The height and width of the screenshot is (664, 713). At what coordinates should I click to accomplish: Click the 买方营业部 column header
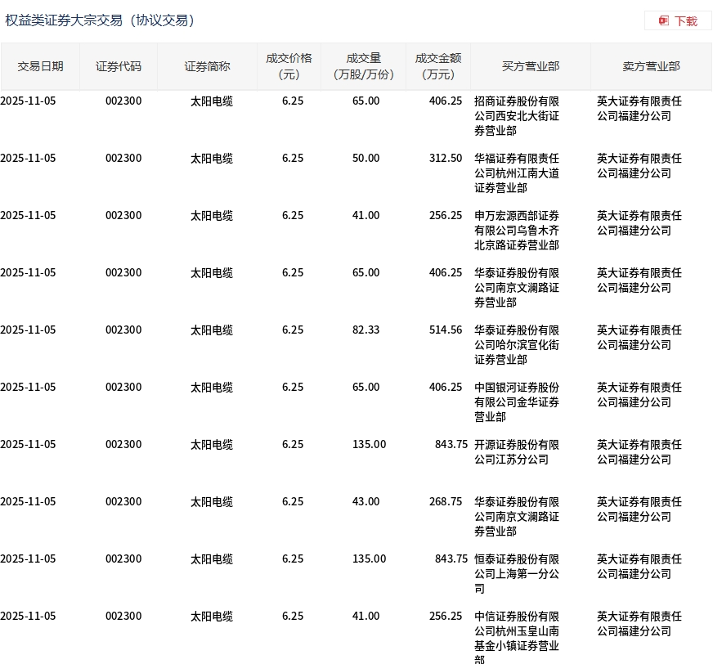point(531,66)
